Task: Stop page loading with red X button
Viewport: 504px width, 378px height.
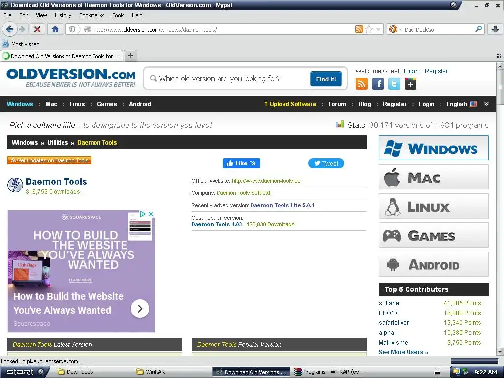Action: tap(37, 29)
